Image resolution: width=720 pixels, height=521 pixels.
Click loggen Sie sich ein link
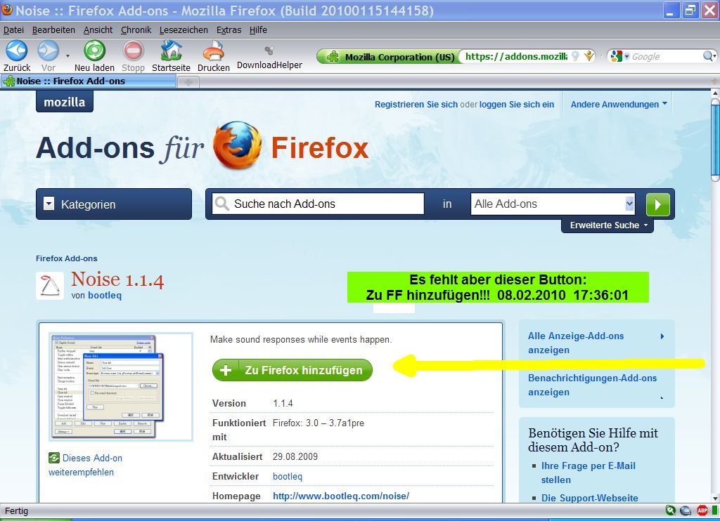(x=517, y=105)
